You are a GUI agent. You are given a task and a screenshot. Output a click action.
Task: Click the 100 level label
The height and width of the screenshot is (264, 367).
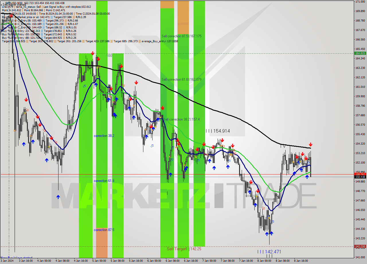click(x=109, y=55)
